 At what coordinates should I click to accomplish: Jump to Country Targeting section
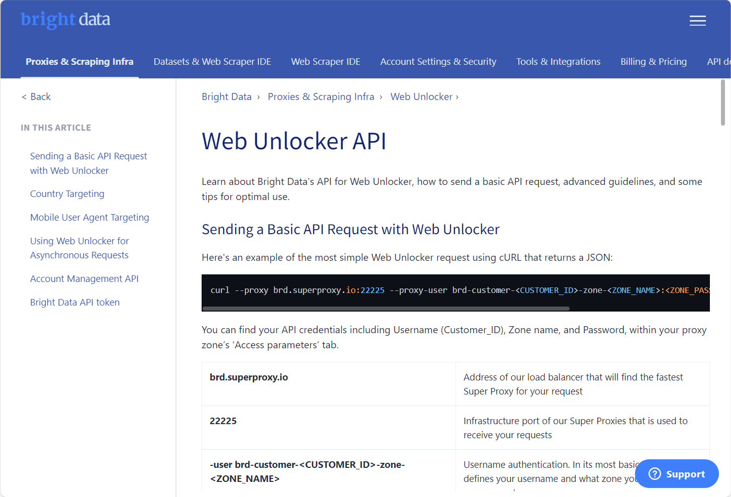(67, 194)
